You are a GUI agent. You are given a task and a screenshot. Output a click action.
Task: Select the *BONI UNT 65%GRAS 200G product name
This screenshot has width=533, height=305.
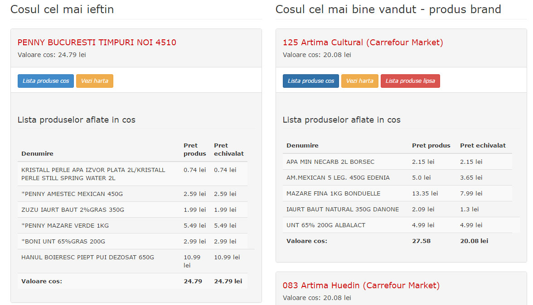(63, 242)
